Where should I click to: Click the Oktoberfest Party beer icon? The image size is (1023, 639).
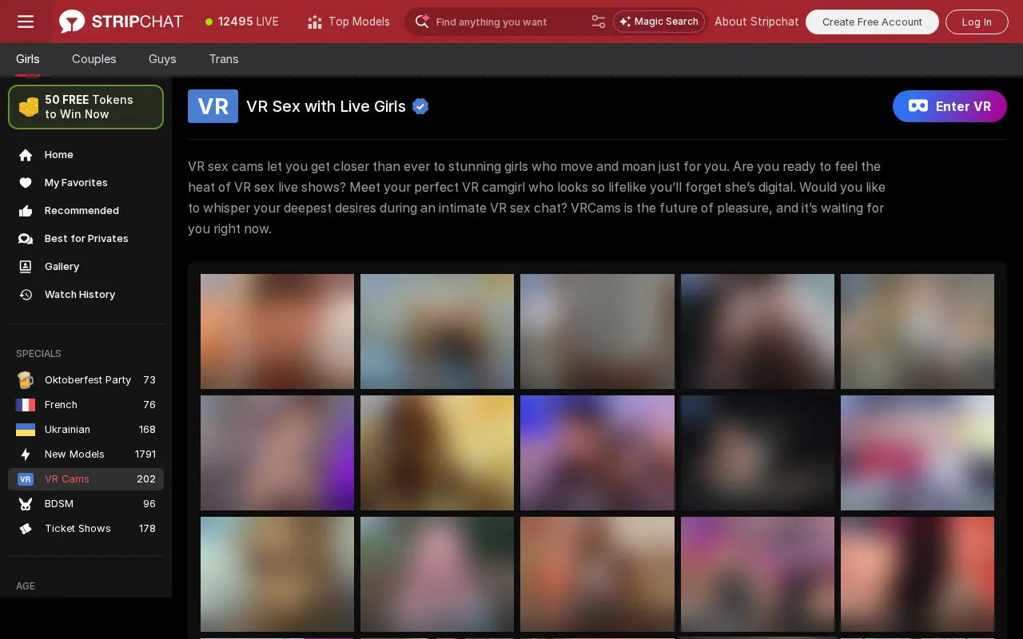coord(26,380)
